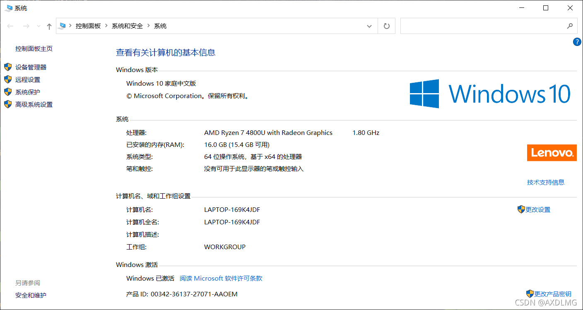Select 系统 in the breadcrumb path
583x310 pixels.
pyautogui.click(x=160, y=26)
